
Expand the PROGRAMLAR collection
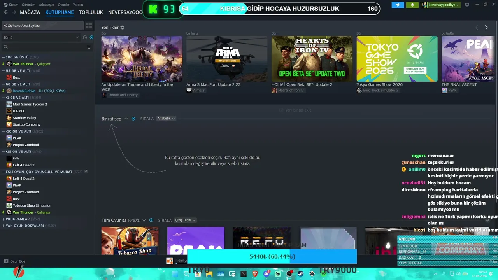(3, 219)
